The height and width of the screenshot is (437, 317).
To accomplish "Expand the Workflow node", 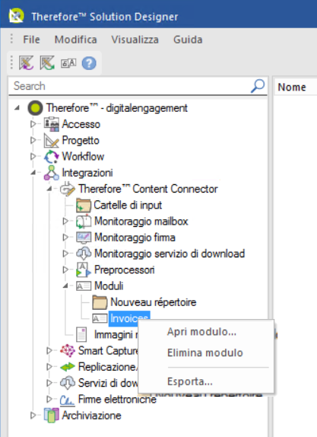I will 33,156.
